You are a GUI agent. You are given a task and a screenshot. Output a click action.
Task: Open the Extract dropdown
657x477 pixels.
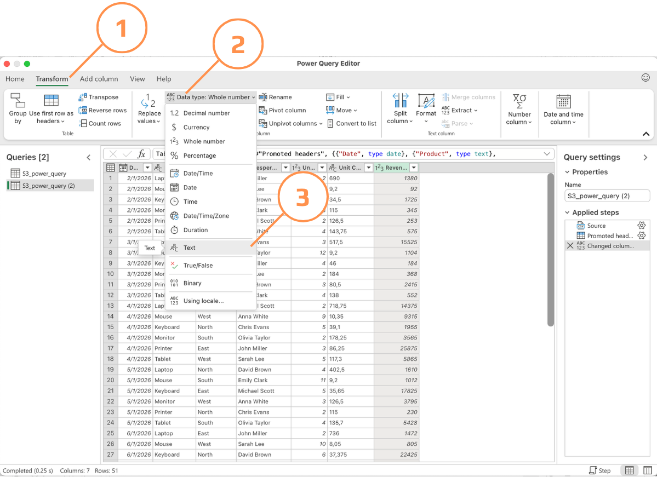[460, 110]
